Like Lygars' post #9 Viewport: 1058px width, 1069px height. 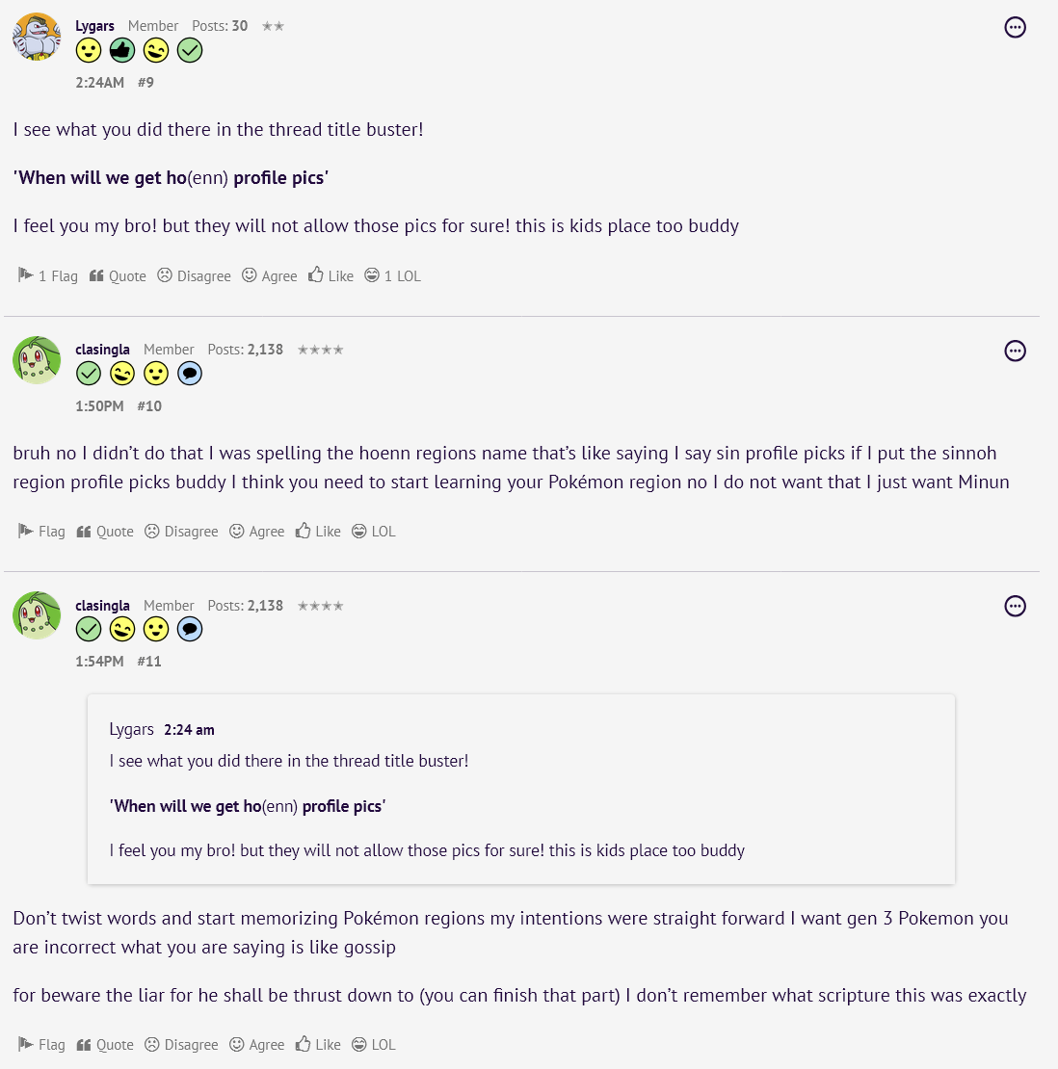[331, 276]
